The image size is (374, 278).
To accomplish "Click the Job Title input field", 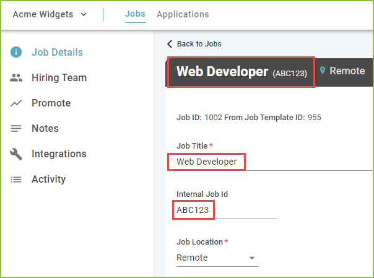I will (x=274, y=162).
